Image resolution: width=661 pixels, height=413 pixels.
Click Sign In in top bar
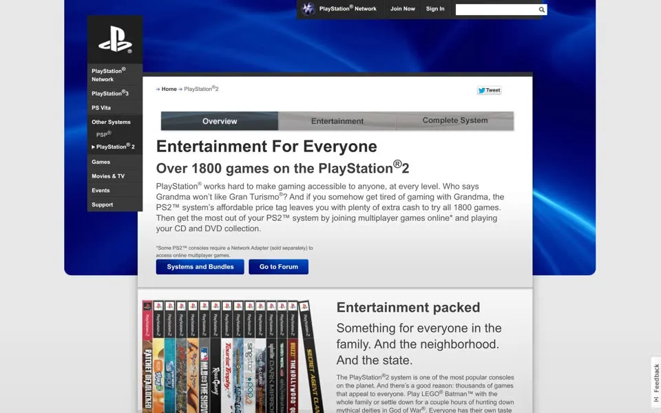(x=435, y=9)
